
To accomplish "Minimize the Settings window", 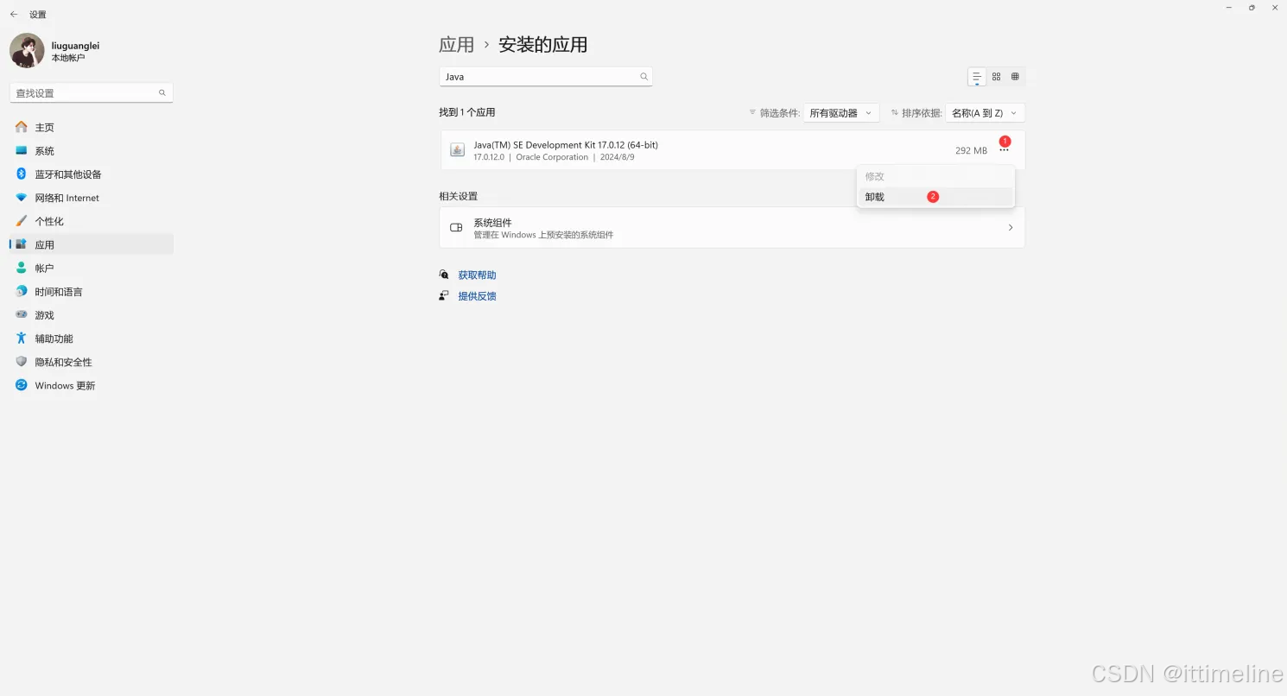I will click(x=1229, y=8).
